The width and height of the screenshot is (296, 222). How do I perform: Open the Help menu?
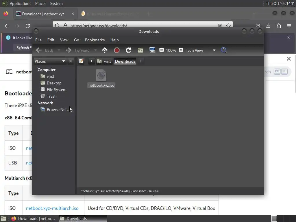[x=114, y=40]
